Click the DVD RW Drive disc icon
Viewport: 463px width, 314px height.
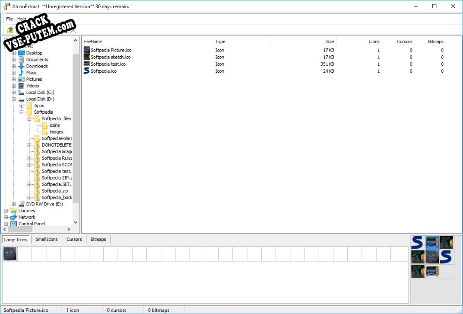click(x=21, y=204)
